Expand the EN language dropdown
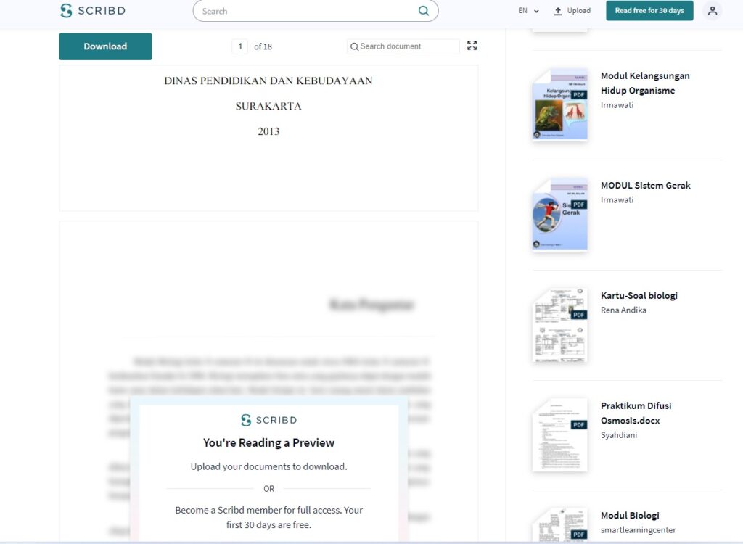The image size is (743, 544). (528, 11)
